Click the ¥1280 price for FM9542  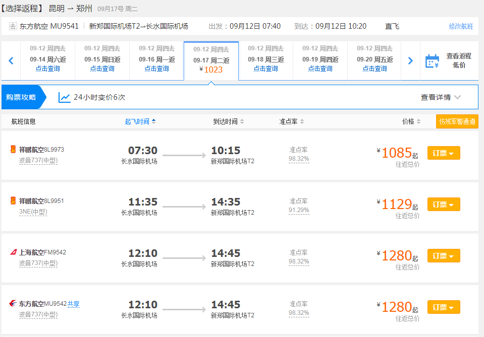(x=397, y=256)
